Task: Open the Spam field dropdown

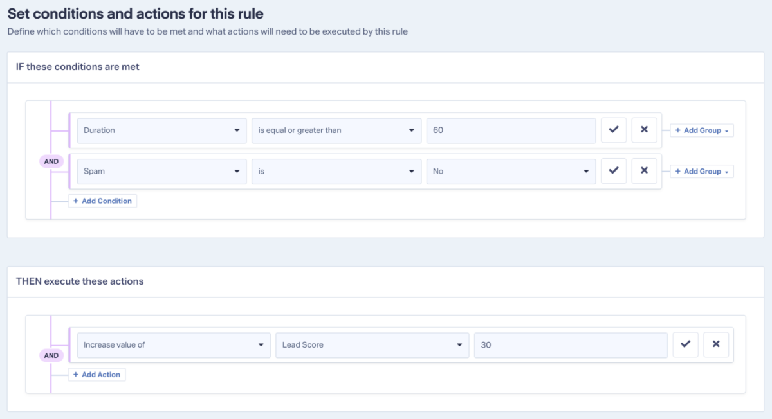Action: pos(161,172)
